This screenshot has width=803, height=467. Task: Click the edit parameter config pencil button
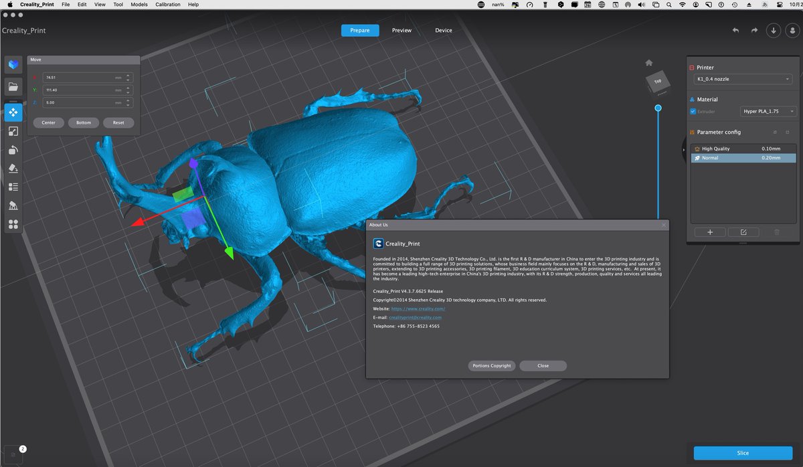(743, 232)
